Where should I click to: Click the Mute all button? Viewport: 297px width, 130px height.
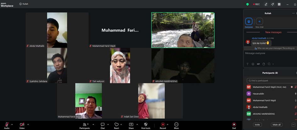277,125
